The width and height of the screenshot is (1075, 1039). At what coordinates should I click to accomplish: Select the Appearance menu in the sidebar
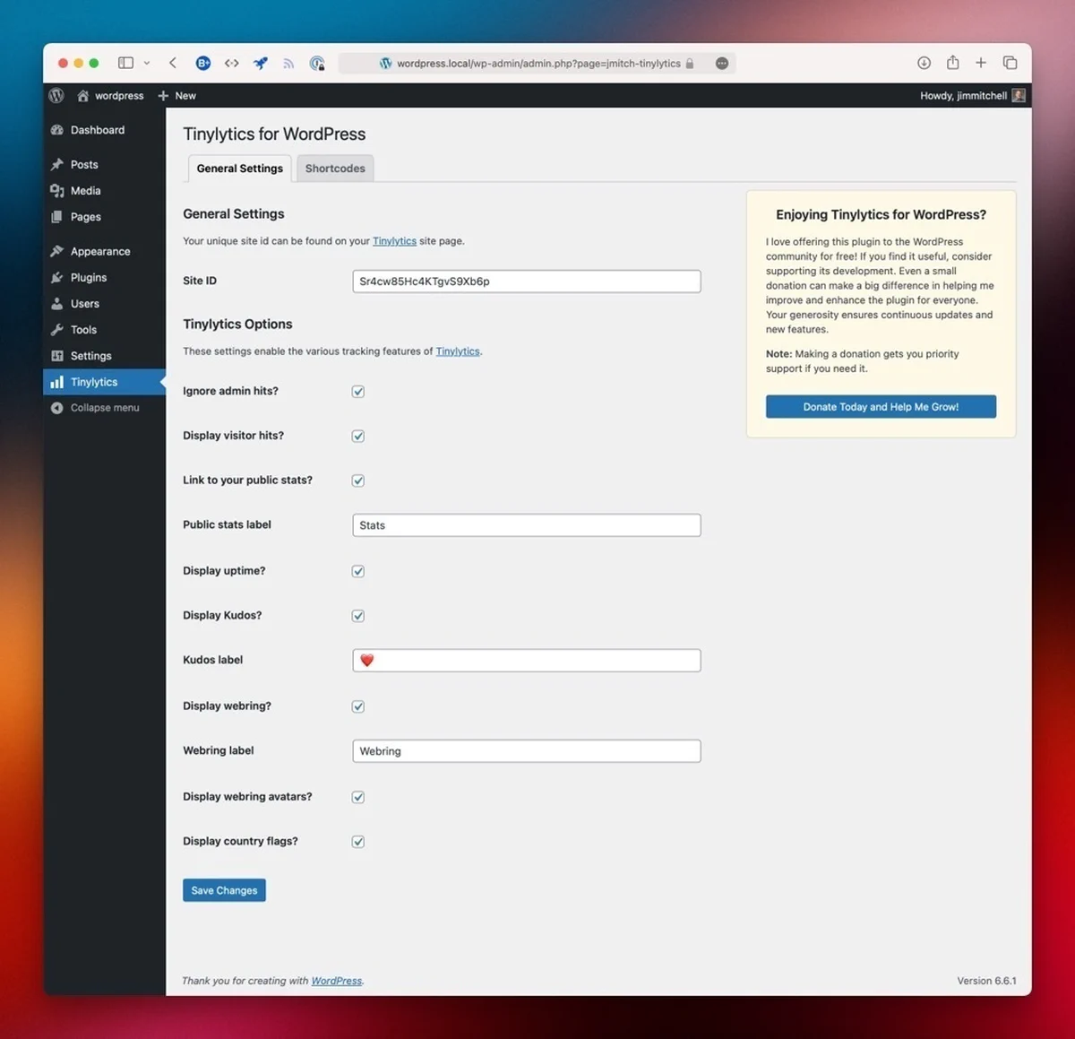point(99,251)
